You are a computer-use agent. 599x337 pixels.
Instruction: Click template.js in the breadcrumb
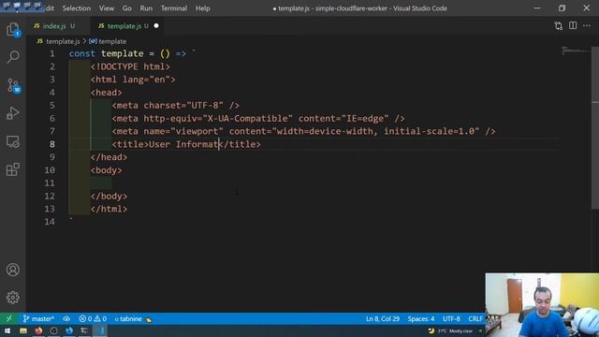(63, 41)
